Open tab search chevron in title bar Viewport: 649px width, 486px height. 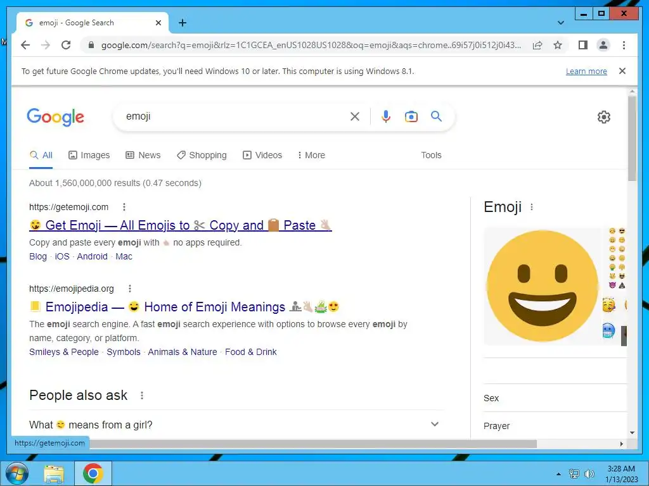(x=560, y=23)
